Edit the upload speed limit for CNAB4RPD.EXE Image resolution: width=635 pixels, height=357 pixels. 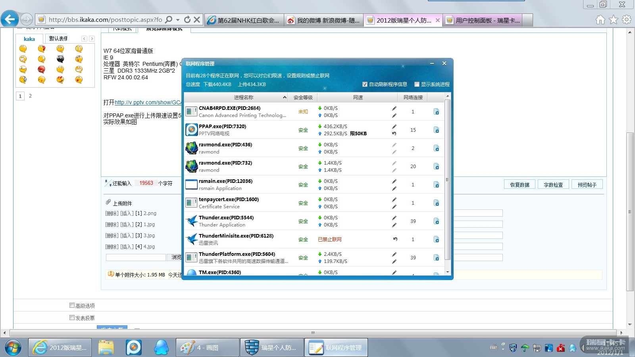coord(394,115)
